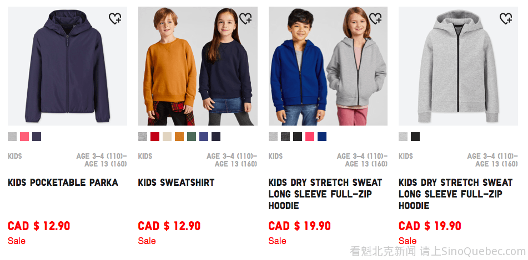This screenshot has width=528, height=260.
Task: Select pink swatch for third hoodie
Action: point(310,137)
